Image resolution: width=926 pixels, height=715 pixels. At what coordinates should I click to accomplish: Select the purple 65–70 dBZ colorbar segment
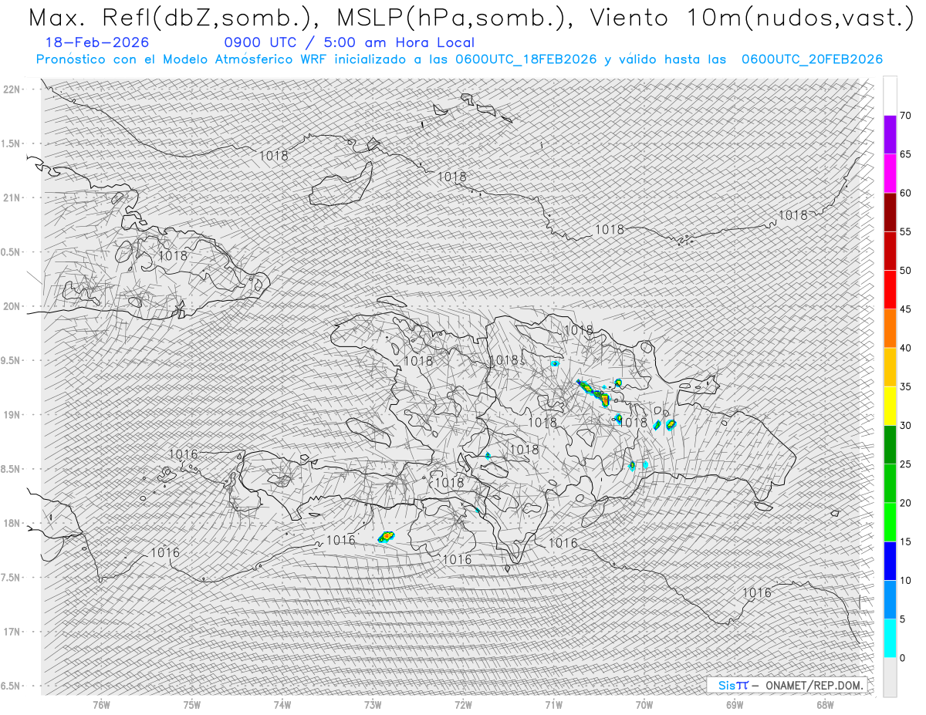tap(890, 135)
